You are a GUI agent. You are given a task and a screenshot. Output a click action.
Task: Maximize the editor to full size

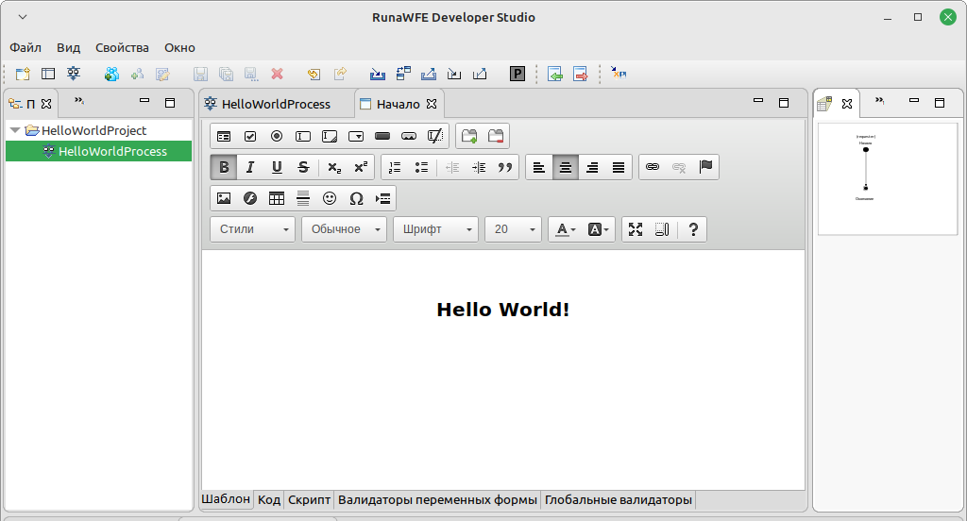tap(636, 229)
